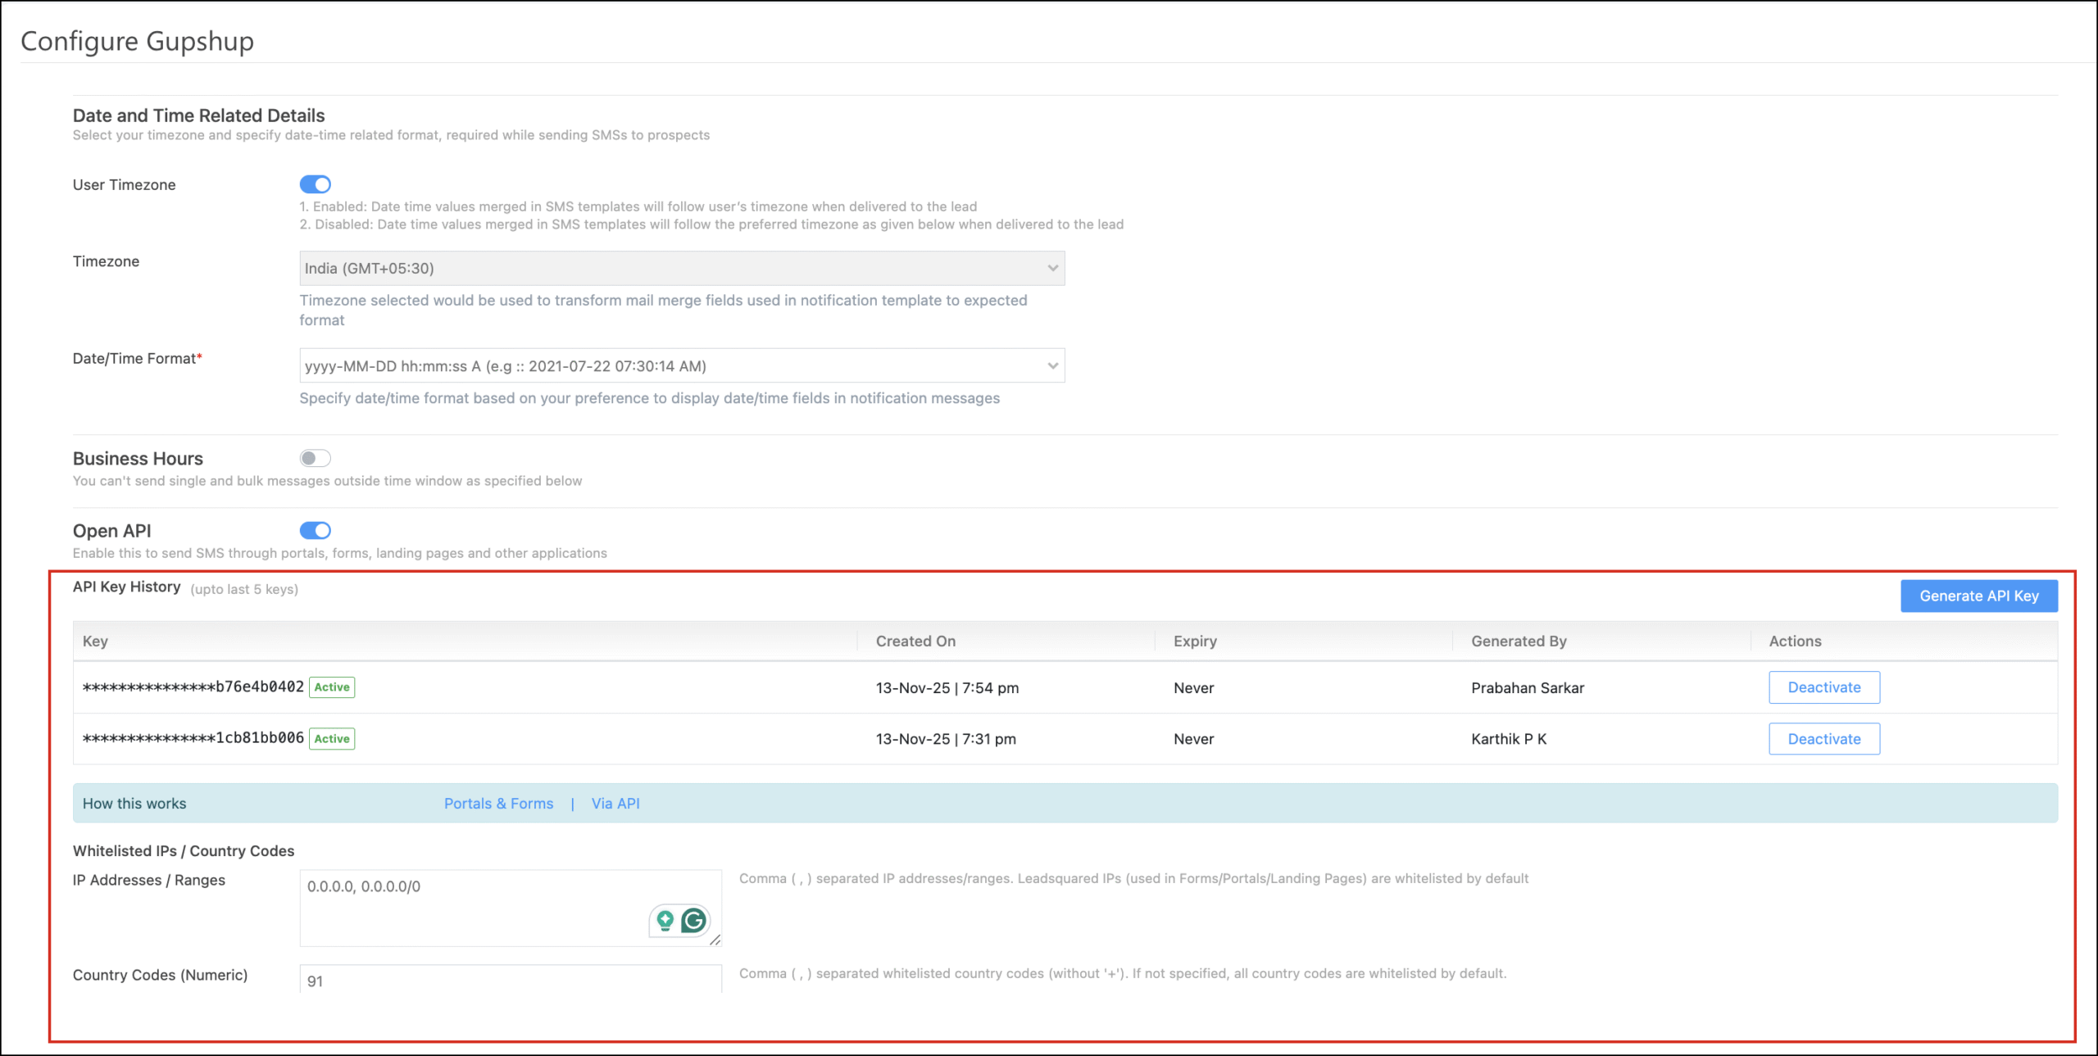
Task: Deactivate Karthik P K's API key
Action: coord(1823,738)
